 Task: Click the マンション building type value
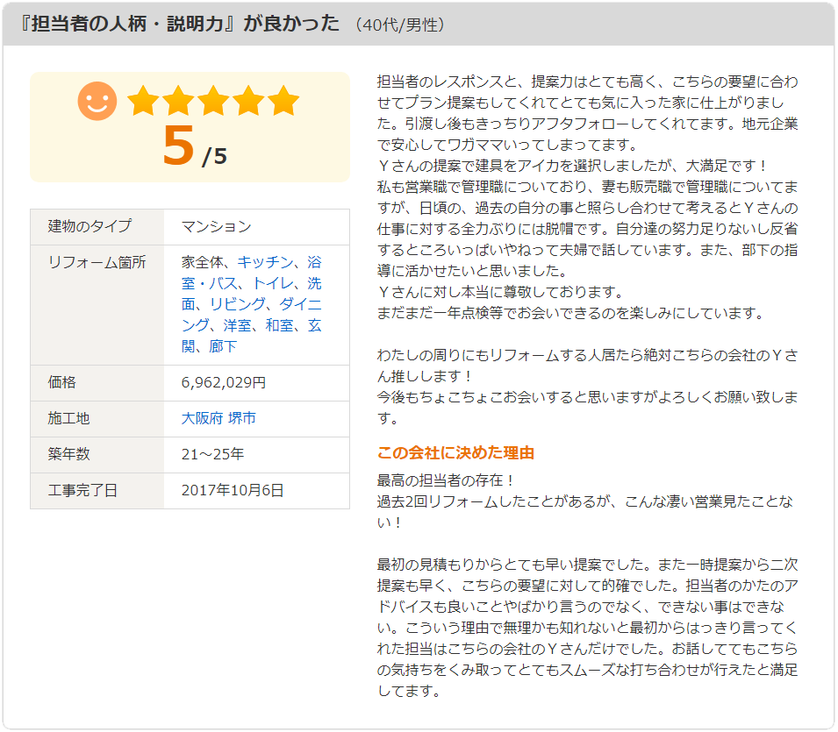[216, 226]
